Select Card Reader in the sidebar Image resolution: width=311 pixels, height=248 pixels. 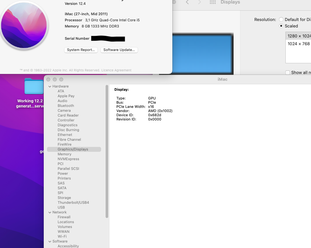coord(68,115)
